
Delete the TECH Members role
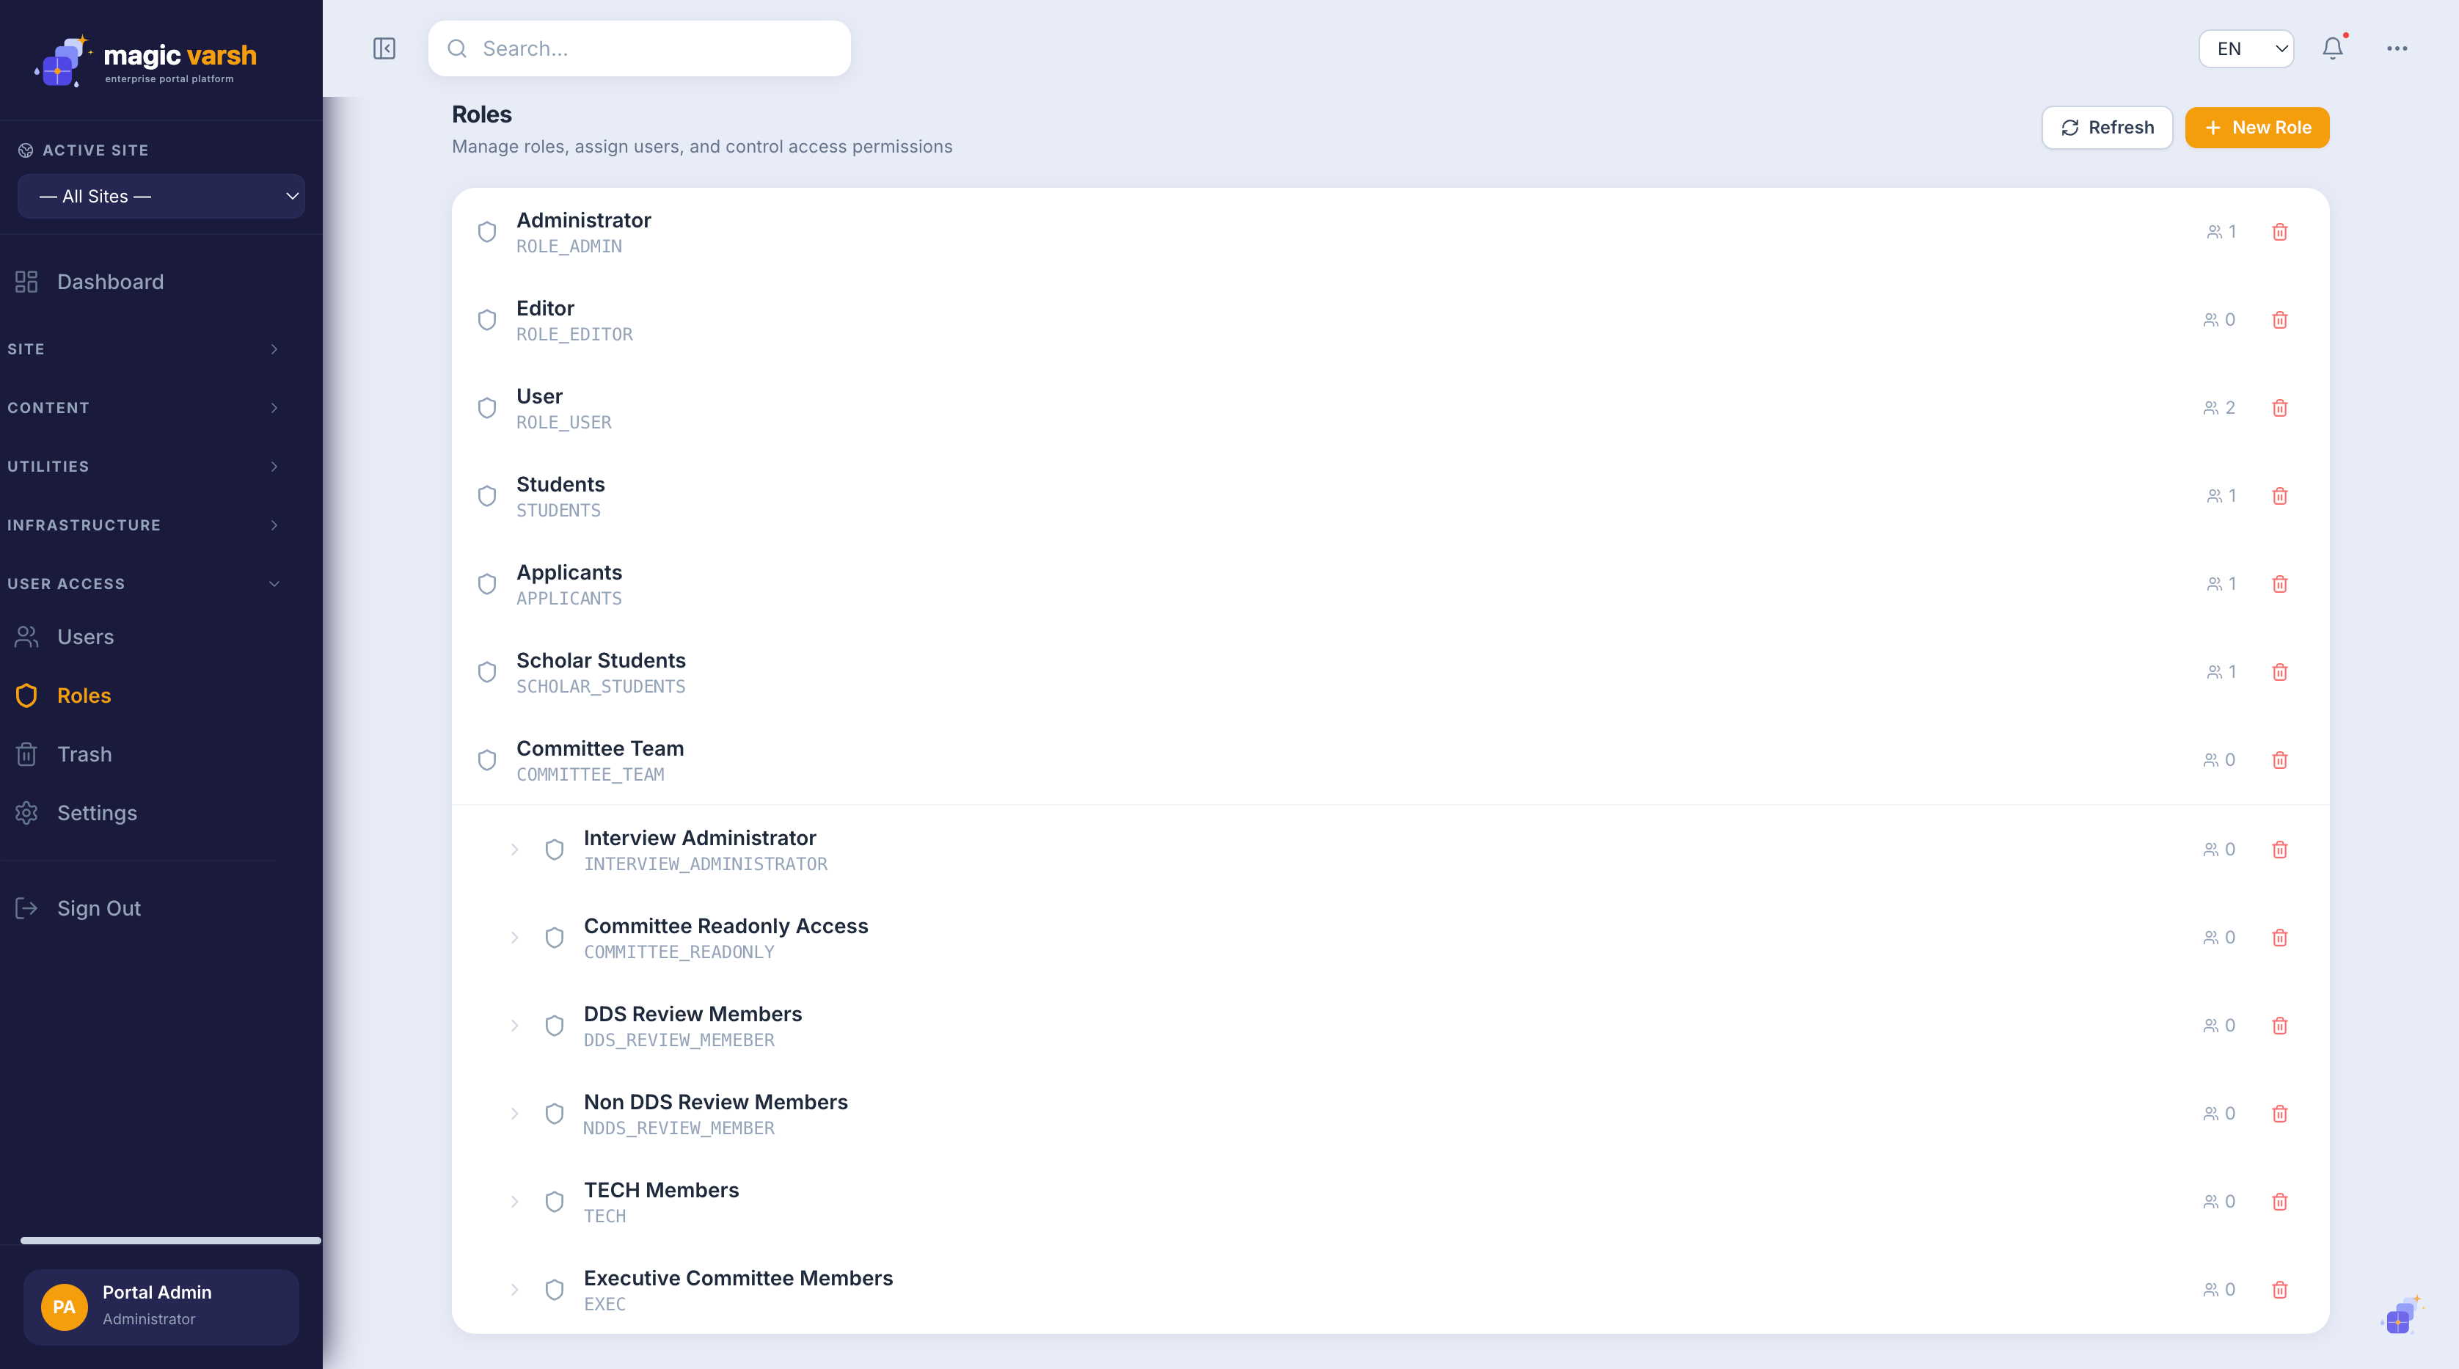2279,1201
